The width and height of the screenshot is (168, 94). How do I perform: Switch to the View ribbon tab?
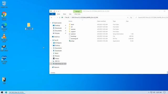coord(70,14)
